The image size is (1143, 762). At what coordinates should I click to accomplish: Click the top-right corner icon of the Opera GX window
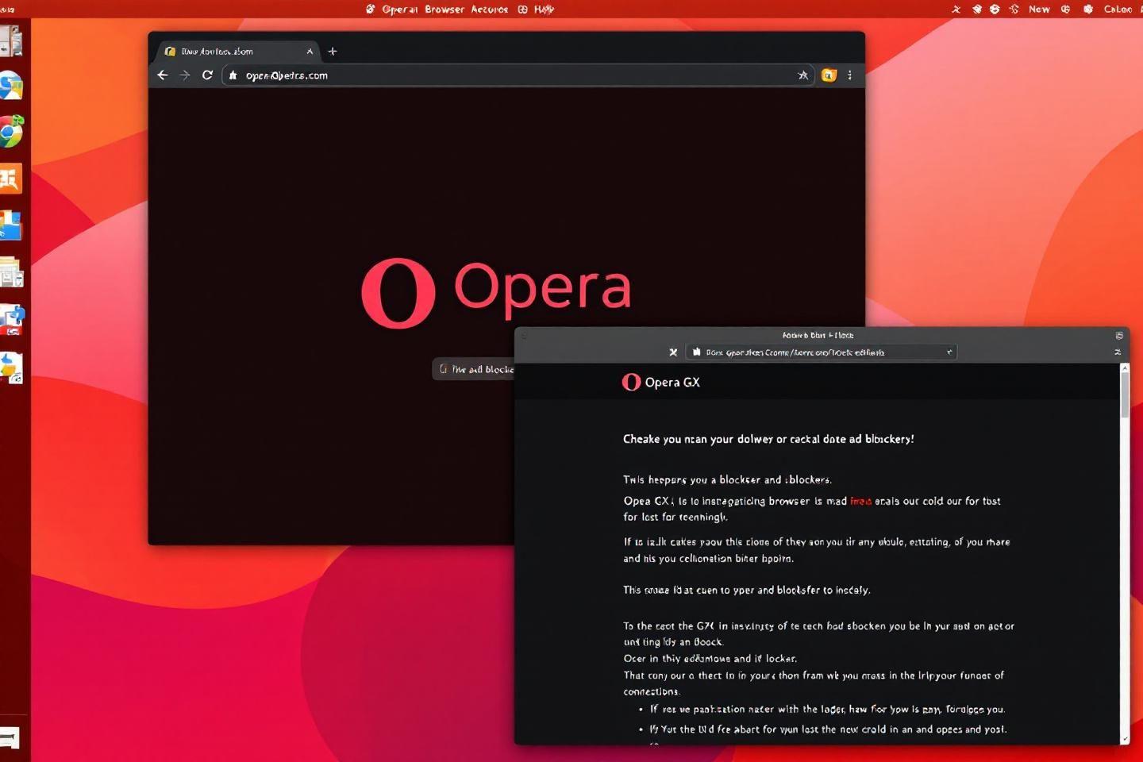coord(1119,336)
